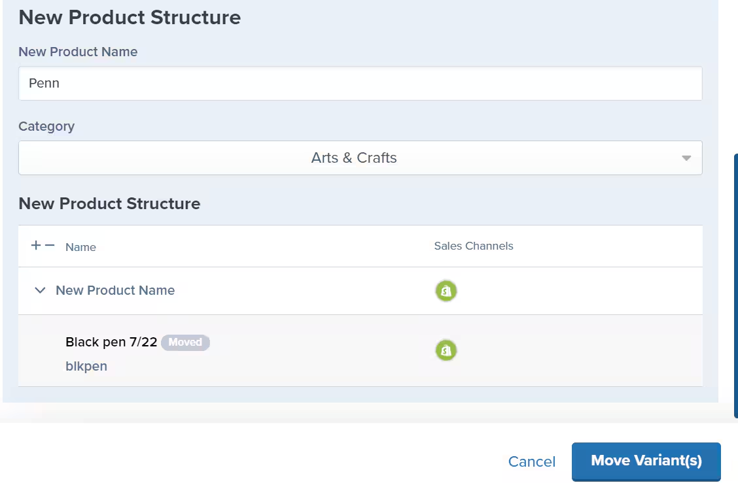Click the Name column header
Viewport: 738px width, 483px height.
pyautogui.click(x=80, y=247)
